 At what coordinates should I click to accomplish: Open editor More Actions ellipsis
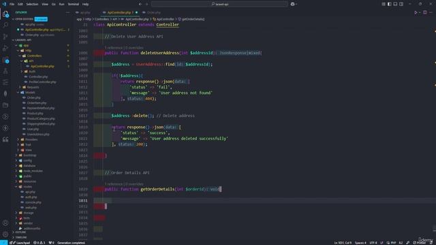(431, 12)
